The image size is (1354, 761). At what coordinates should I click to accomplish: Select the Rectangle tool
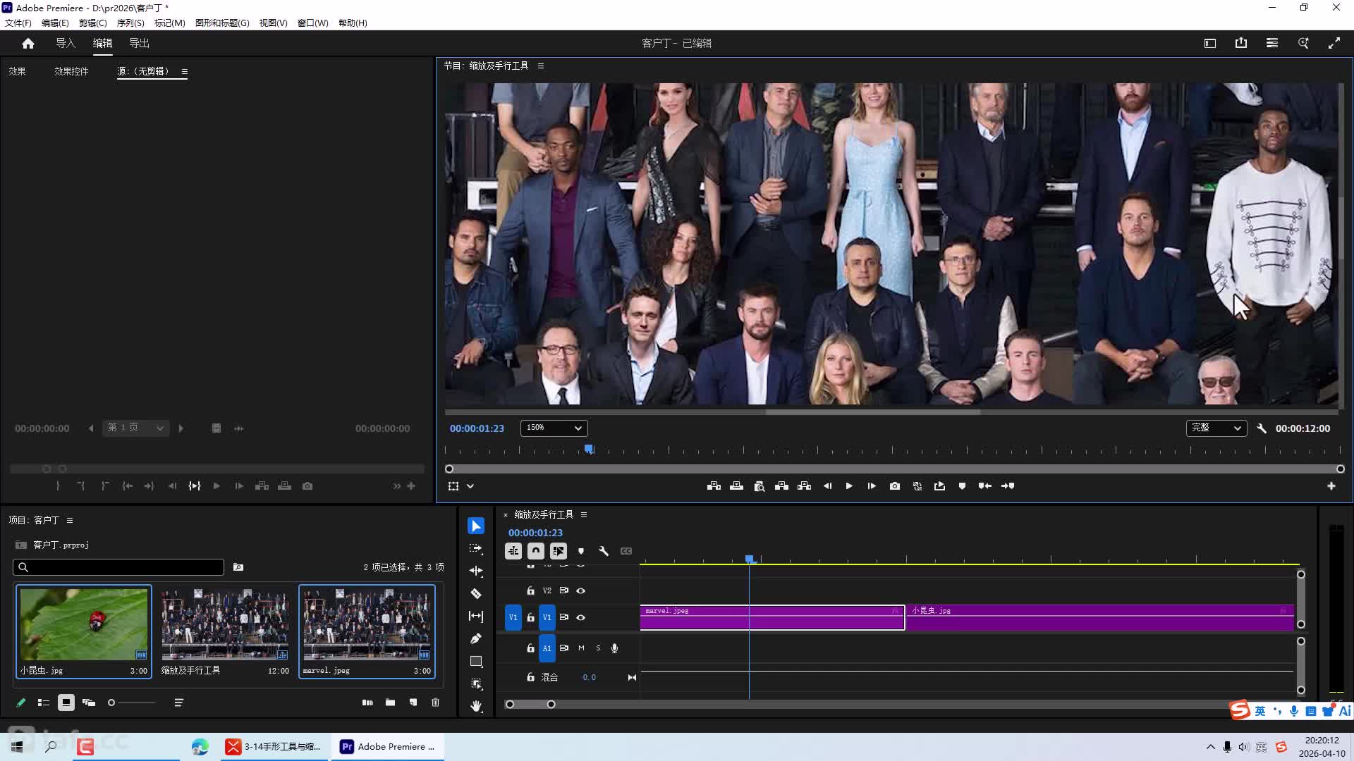pos(476,662)
